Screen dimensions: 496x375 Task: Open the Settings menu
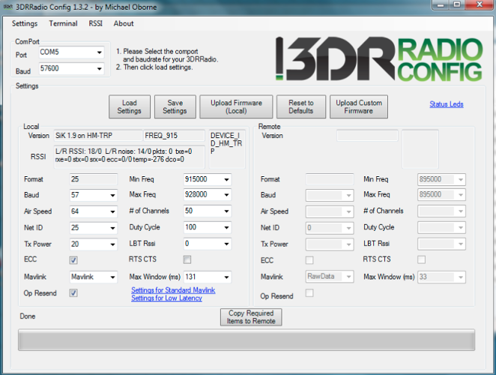[25, 23]
